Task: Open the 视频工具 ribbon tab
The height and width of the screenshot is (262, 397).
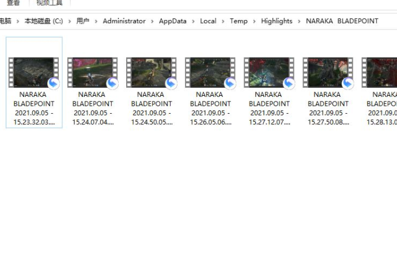Action: 50,2
